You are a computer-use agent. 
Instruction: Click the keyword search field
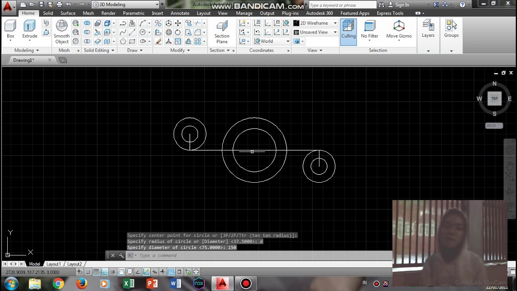click(x=342, y=5)
